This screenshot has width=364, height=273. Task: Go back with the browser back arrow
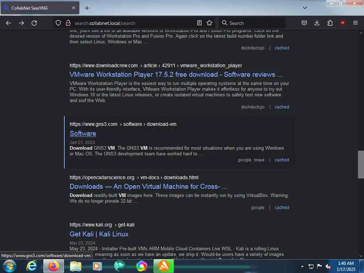tap(9, 23)
